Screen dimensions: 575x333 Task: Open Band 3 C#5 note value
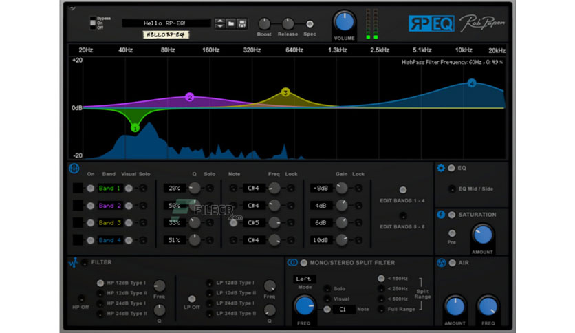(253, 223)
